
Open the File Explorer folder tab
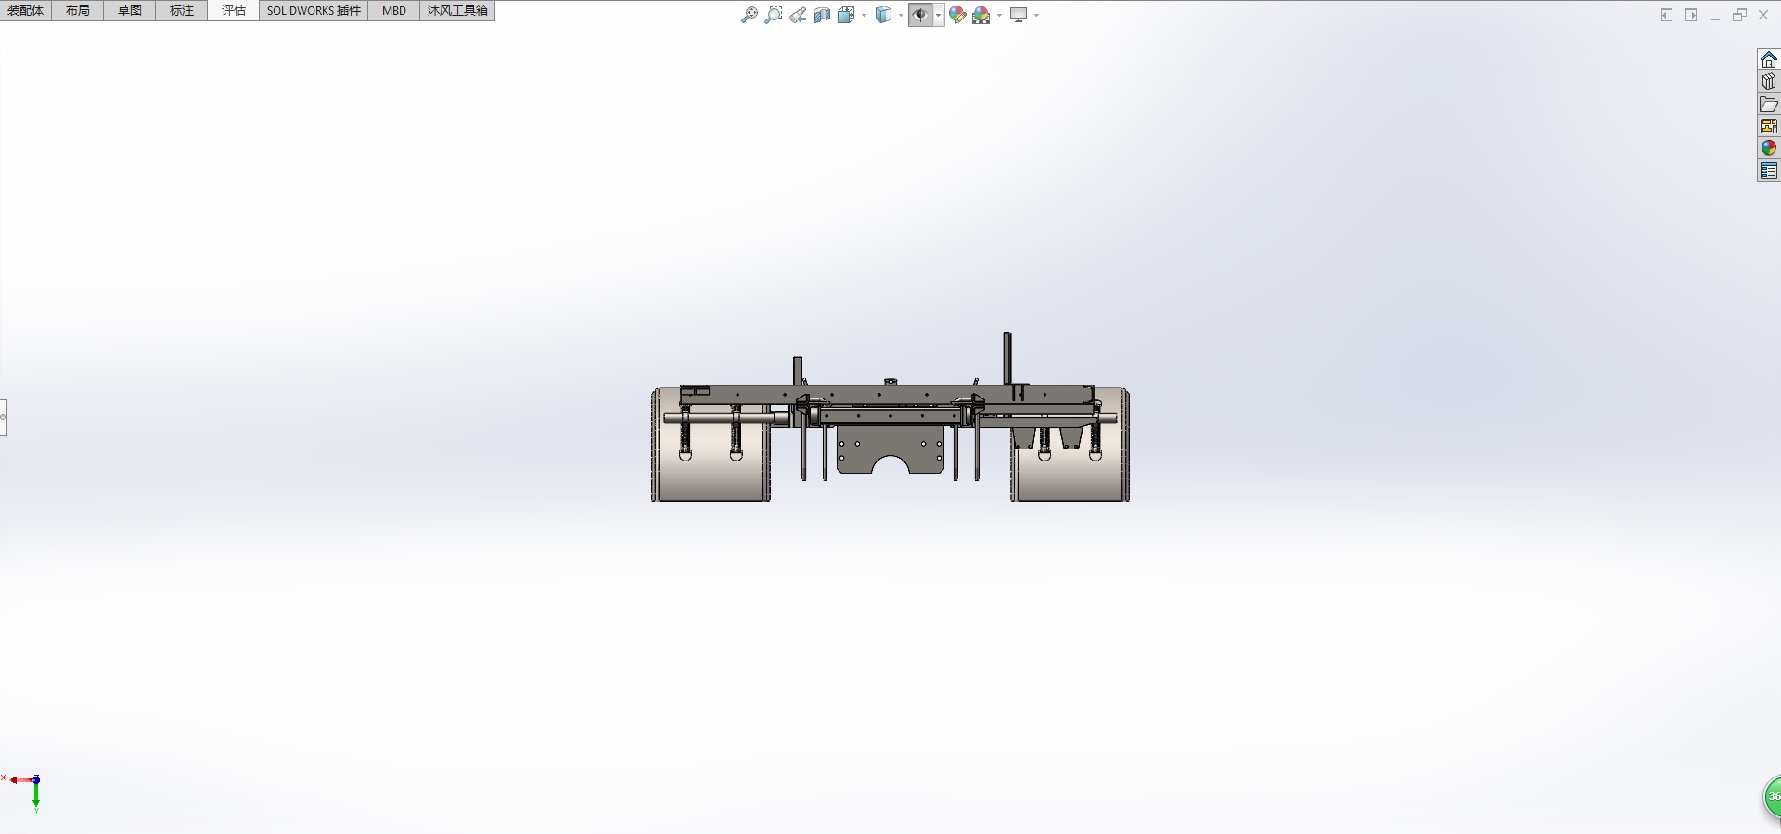(x=1769, y=104)
